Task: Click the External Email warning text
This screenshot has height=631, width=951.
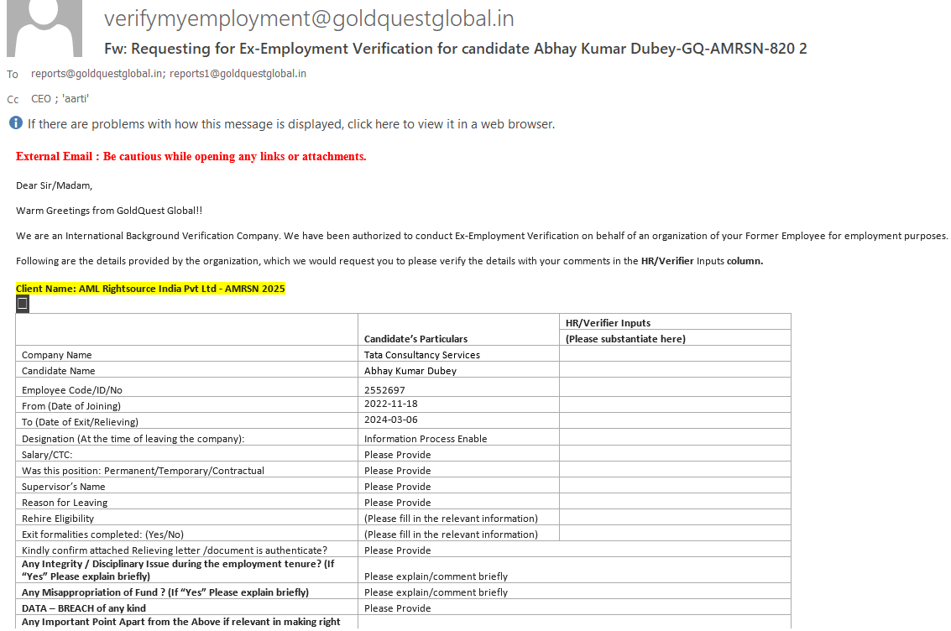Action: pyautogui.click(x=191, y=156)
